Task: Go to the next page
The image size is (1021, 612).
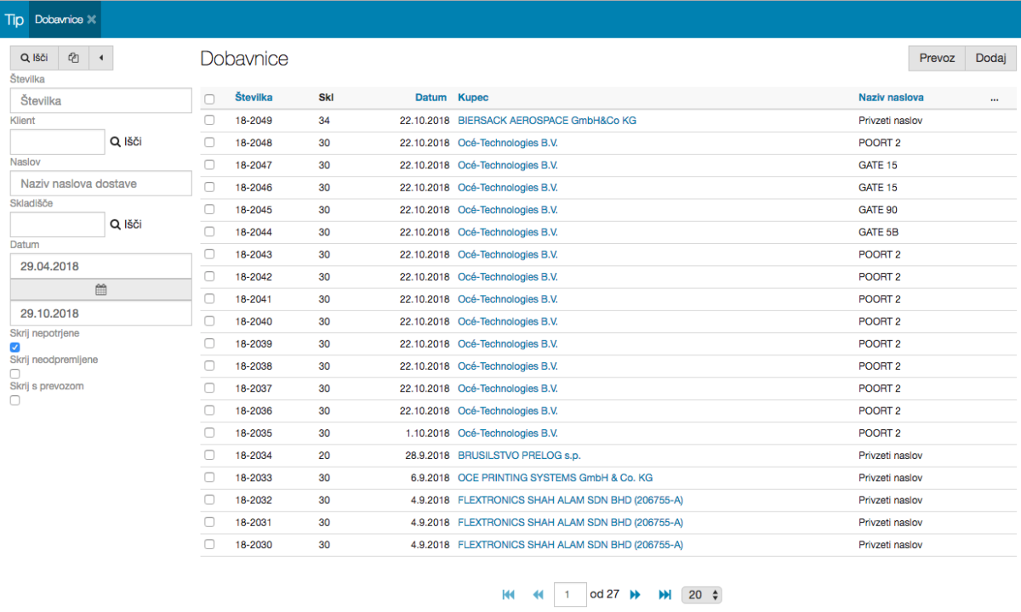Action: (x=635, y=595)
